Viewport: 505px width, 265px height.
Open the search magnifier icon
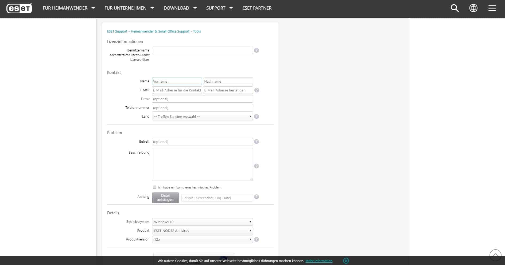(454, 8)
